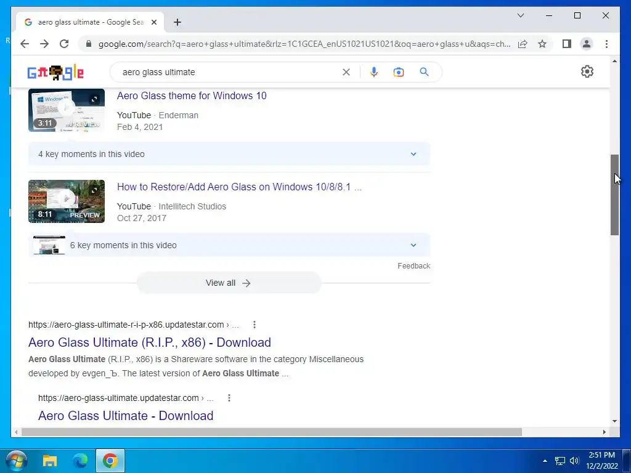Start voice search with microphone
631x473 pixels.
(374, 72)
